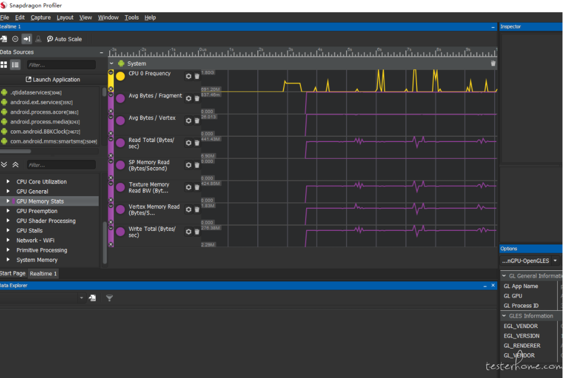Screen dimensions: 563x378
Task: Collapse the System track group
Action: point(112,63)
